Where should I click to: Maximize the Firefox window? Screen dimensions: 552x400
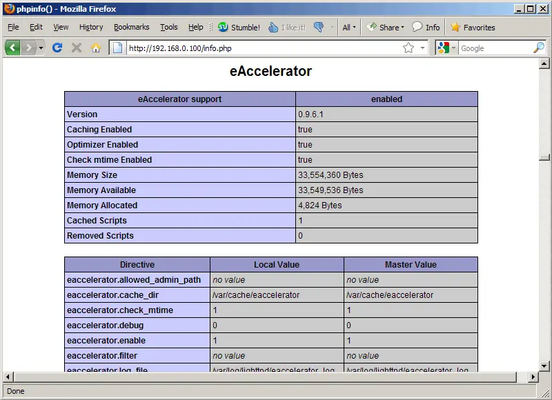point(530,9)
